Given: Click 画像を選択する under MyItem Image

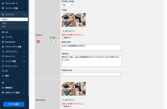Looking at the screenshot, I should point(69,31).
